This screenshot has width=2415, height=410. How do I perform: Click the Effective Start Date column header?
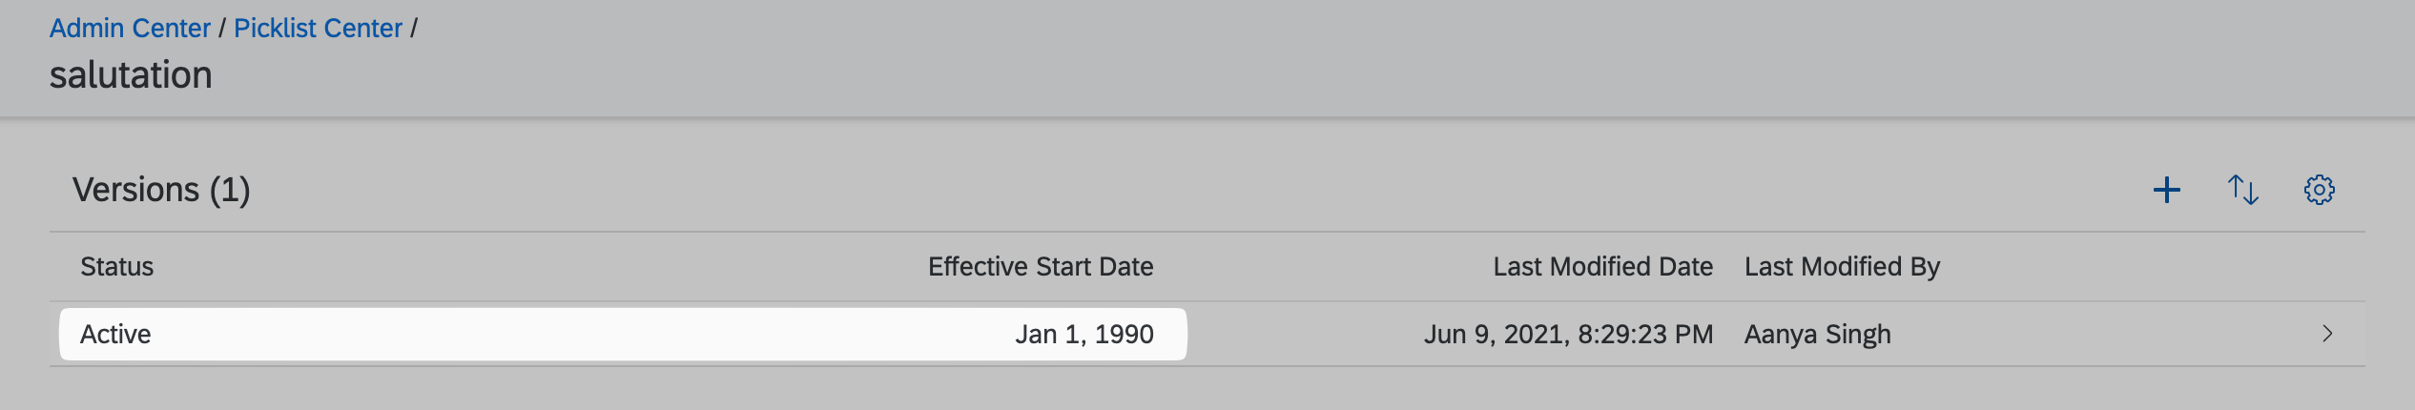point(1040,267)
